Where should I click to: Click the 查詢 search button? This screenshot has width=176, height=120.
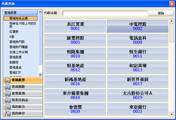[161, 13]
